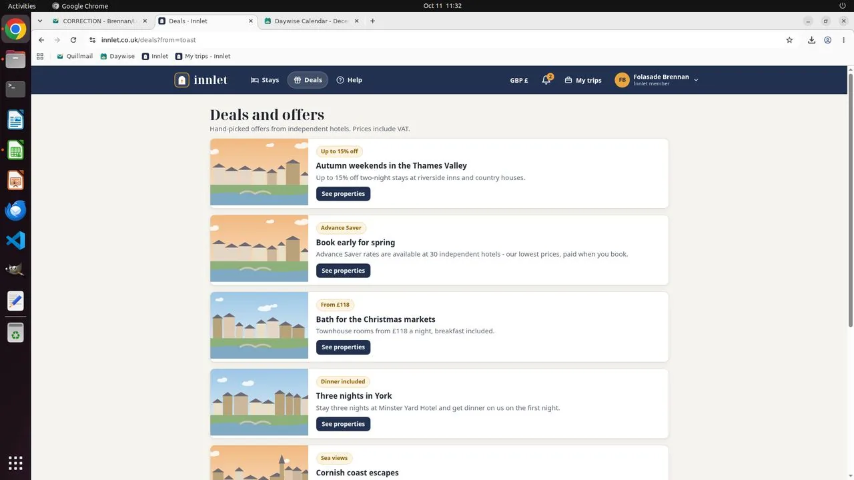The image size is (854, 480).
Task: Open Show Applications grid
Action: [15, 462]
